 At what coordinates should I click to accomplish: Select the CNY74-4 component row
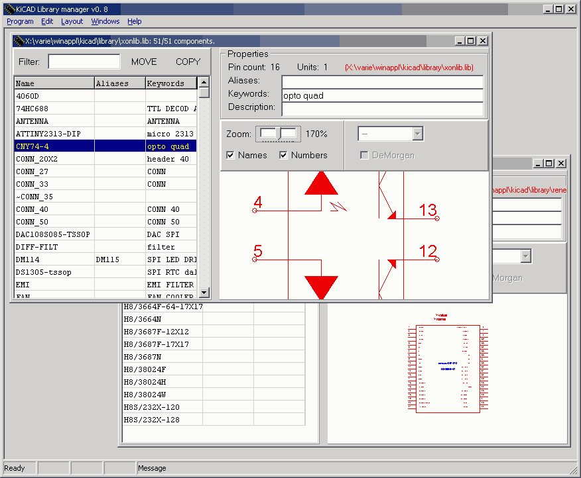[x=105, y=146]
